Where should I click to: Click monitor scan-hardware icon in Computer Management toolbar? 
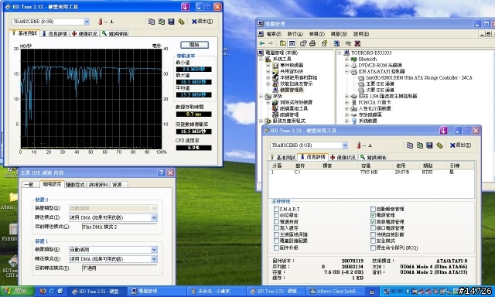336,43
